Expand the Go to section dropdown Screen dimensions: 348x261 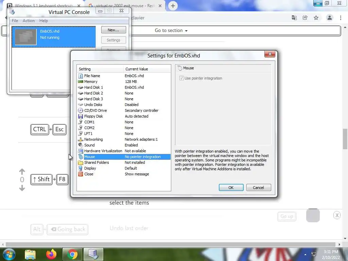(171, 31)
